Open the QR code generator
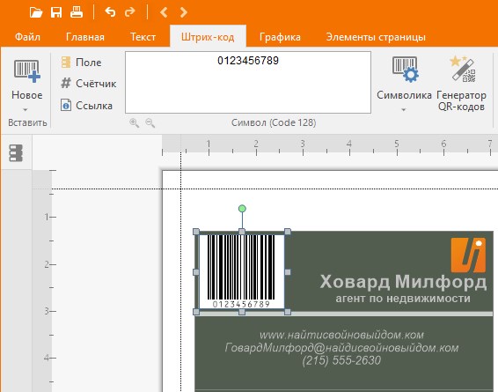Screen dimensions: 498x392 click(461, 84)
